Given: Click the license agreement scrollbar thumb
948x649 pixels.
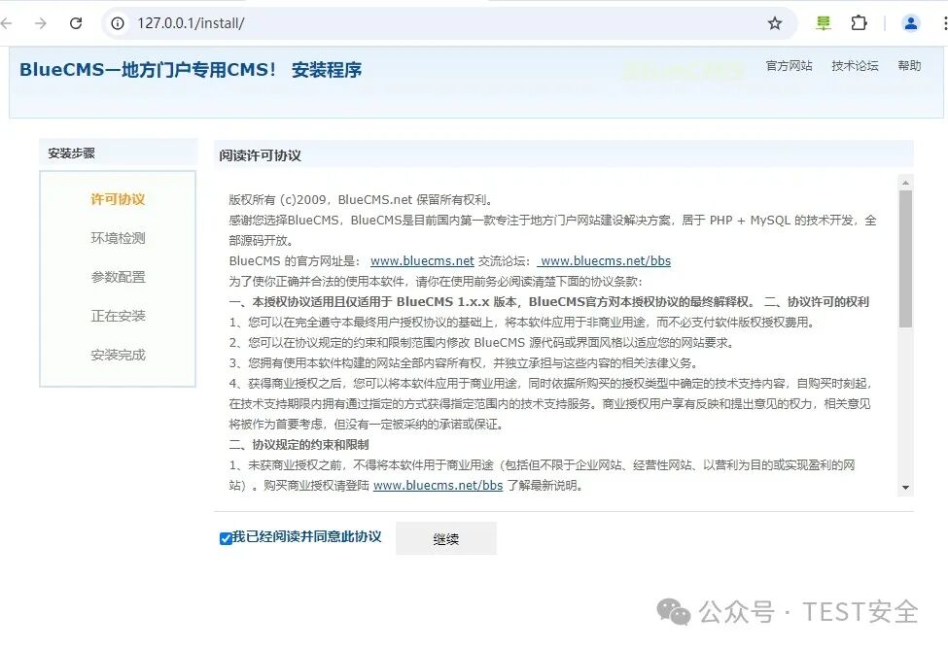Looking at the screenshot, I should (905, 258).
